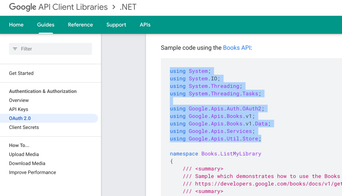Open the Overview page under Authentication
Image resolution: width=342 pixels, height=196 pixels.
click(19, 100)
